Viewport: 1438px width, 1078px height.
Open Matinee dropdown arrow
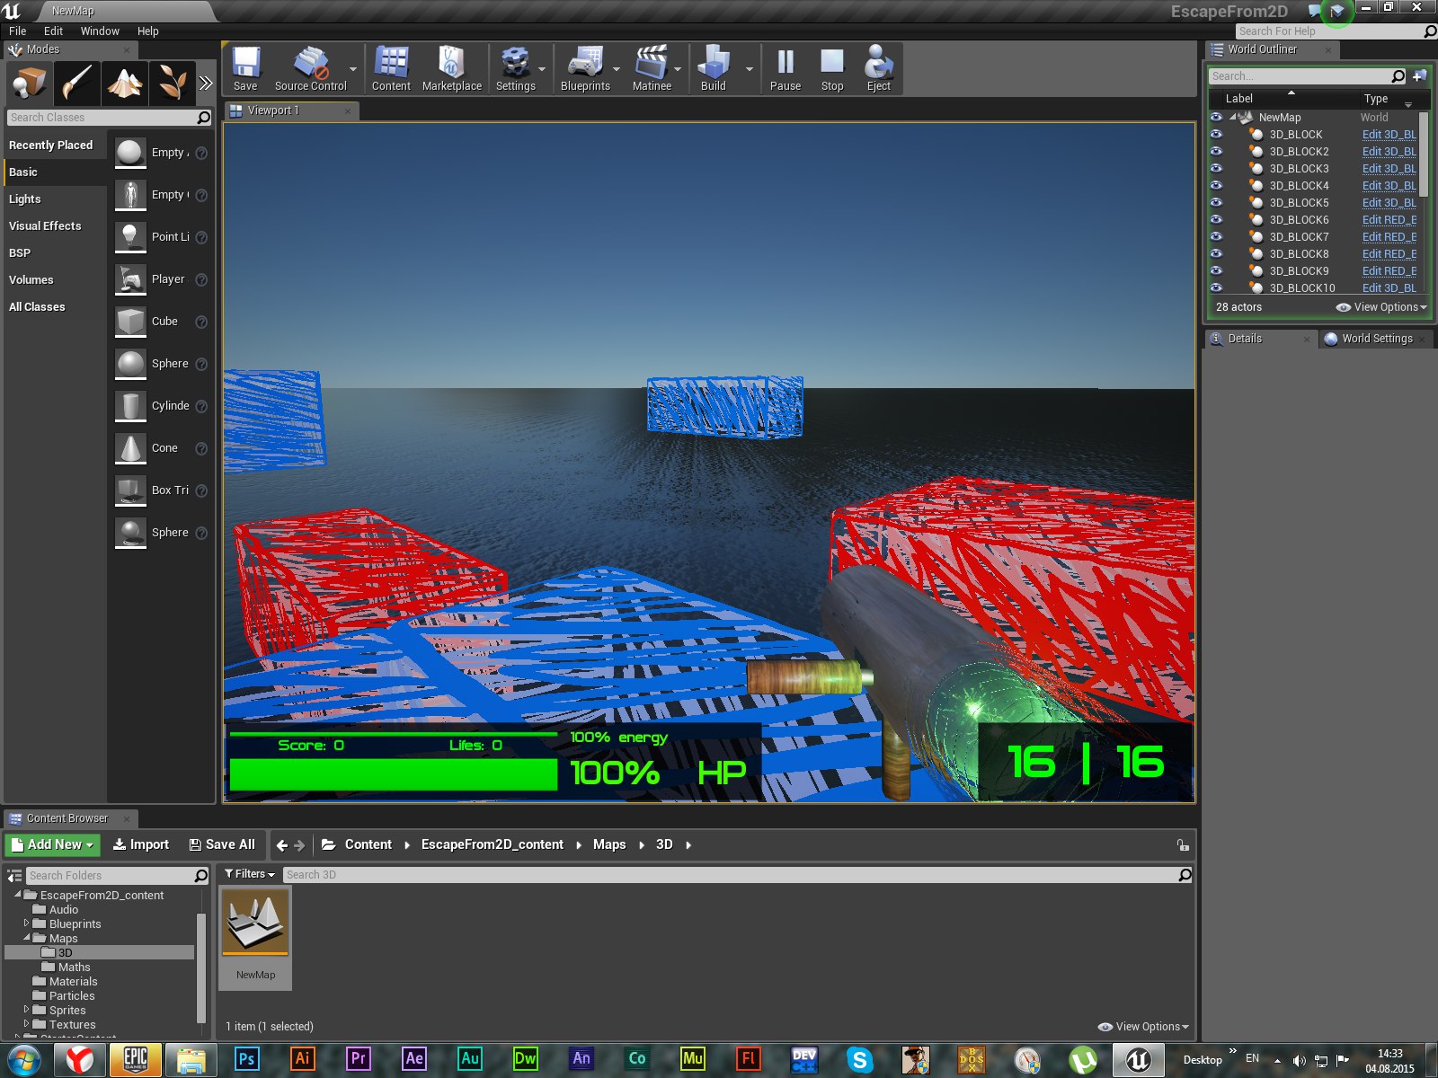tap(678, 69)
